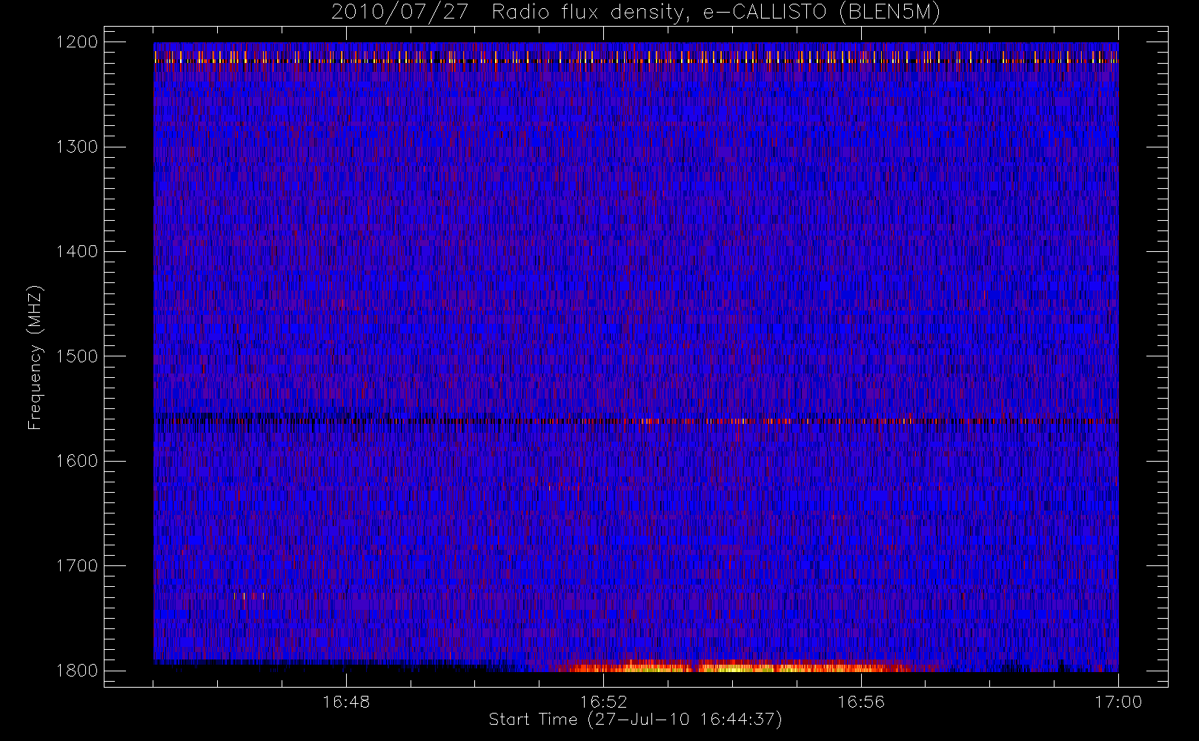Click the 1300 frequency tick label
Image resolution: width=1199 pixels, height=741 pixels.
(x=78, y=147)
